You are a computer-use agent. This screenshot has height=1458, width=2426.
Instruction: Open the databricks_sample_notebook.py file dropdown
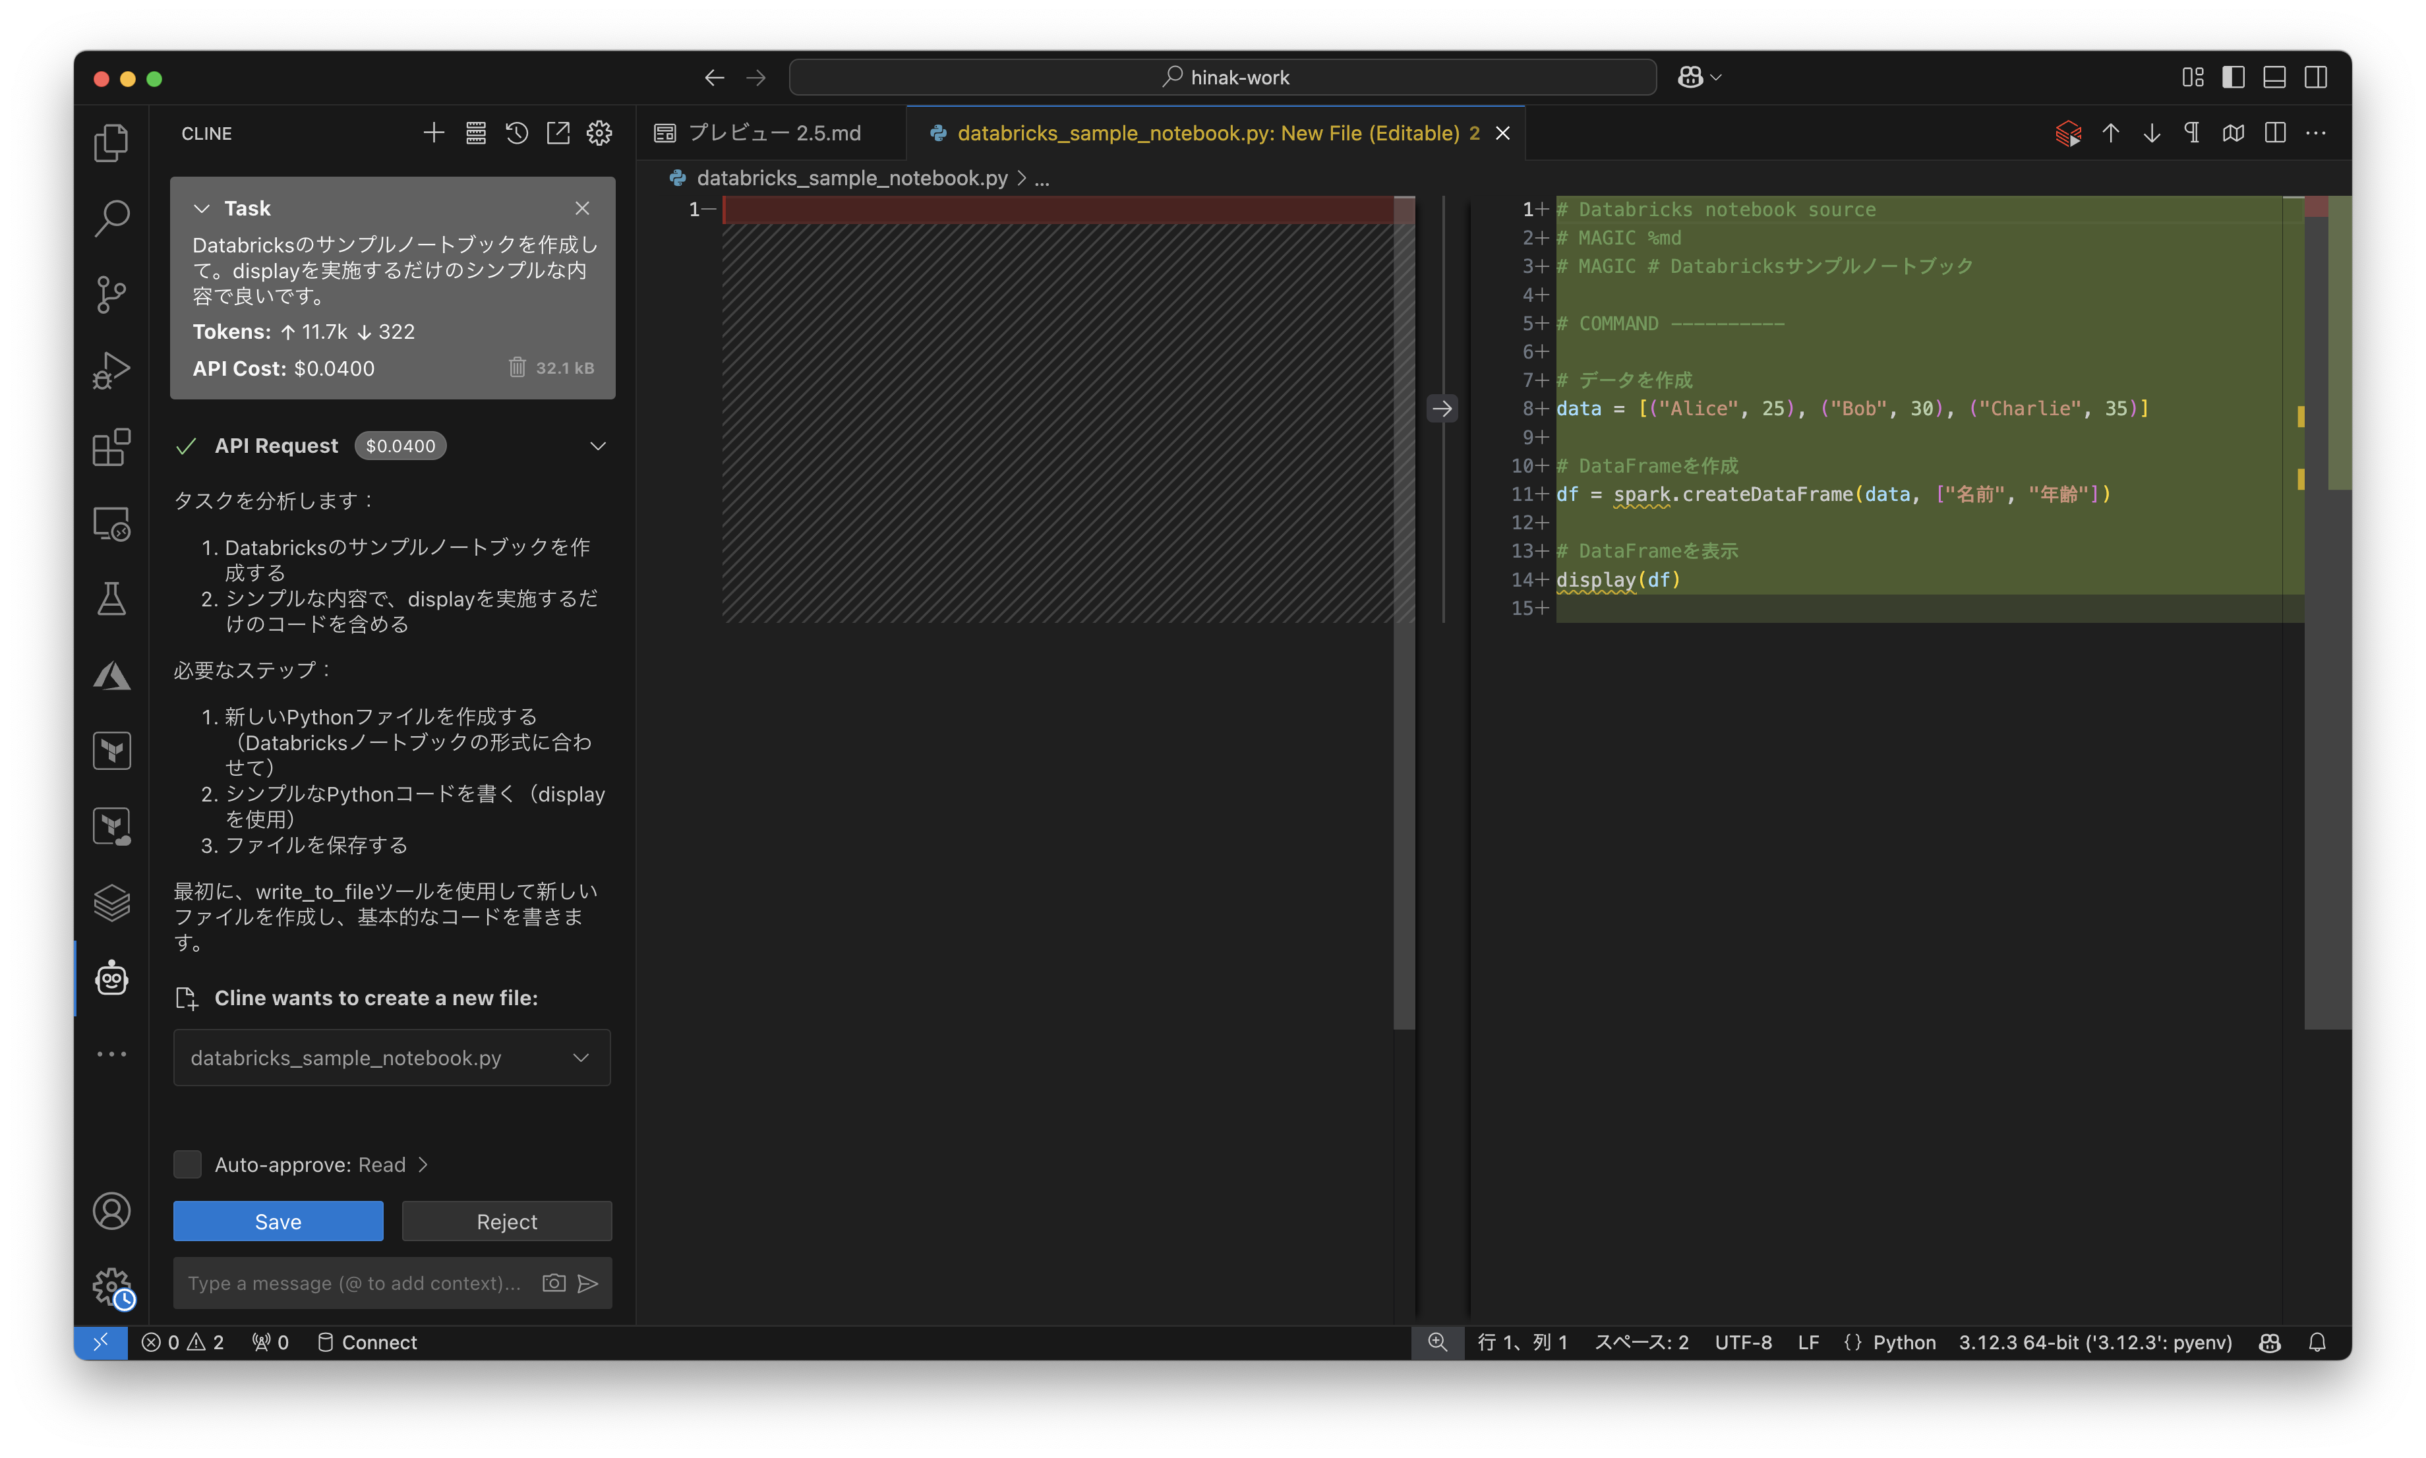click(x=581, y=1058)
